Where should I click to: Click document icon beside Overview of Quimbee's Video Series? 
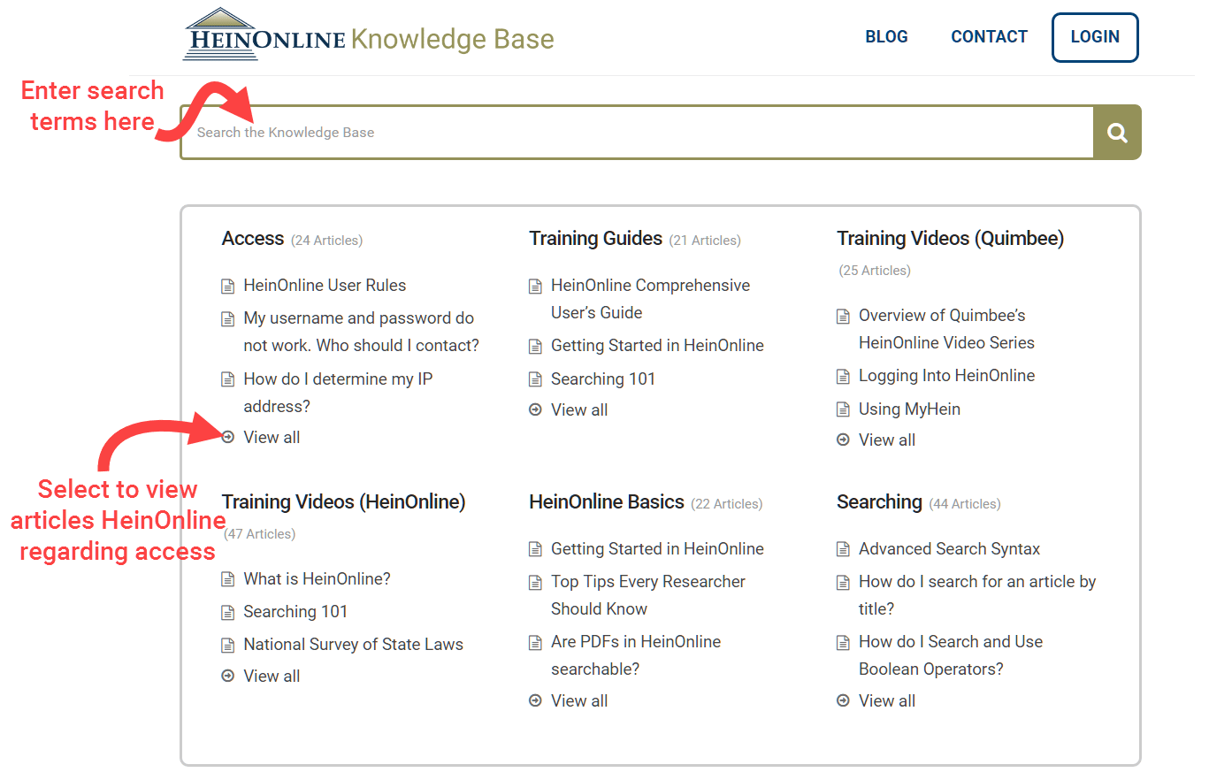pos(843,317)
